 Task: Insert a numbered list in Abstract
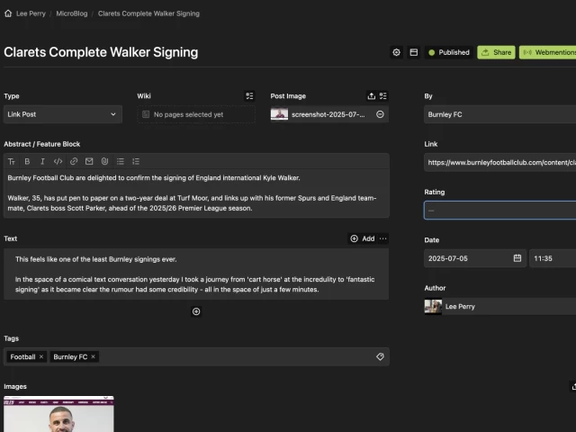pyautogui.click(x=136, y=161)
